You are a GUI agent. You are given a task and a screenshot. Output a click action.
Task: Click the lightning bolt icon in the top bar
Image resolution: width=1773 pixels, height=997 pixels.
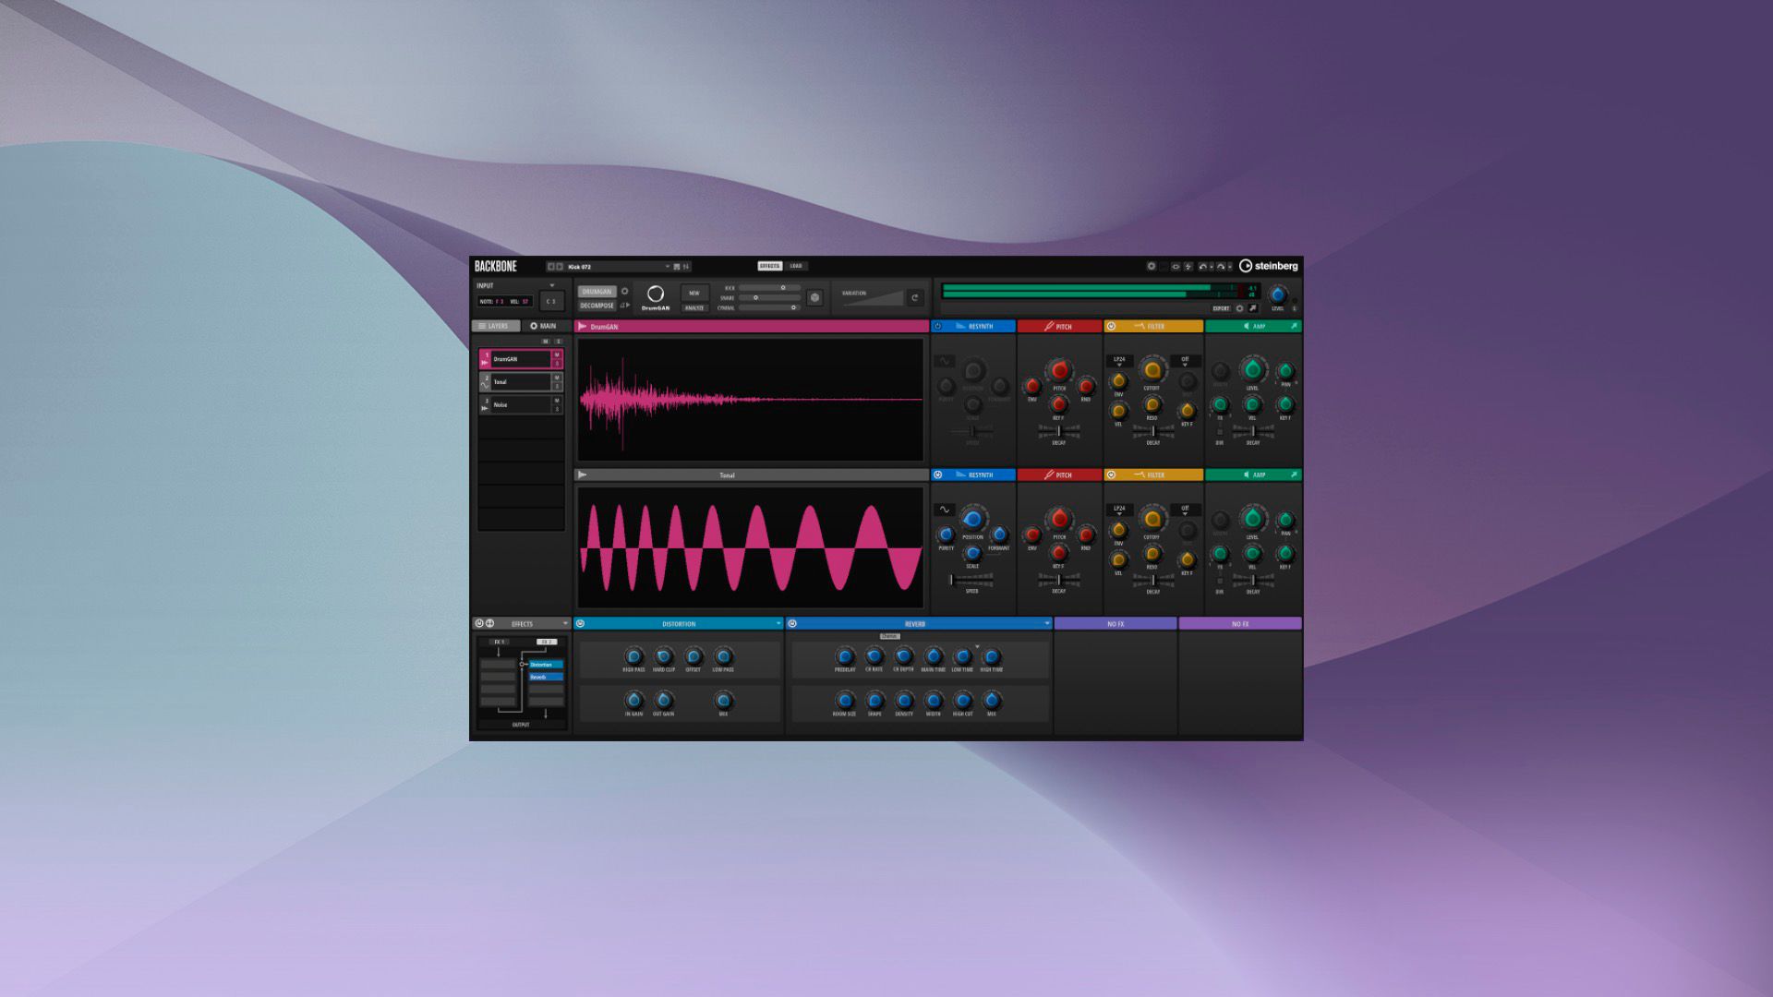pos(1188,267)
